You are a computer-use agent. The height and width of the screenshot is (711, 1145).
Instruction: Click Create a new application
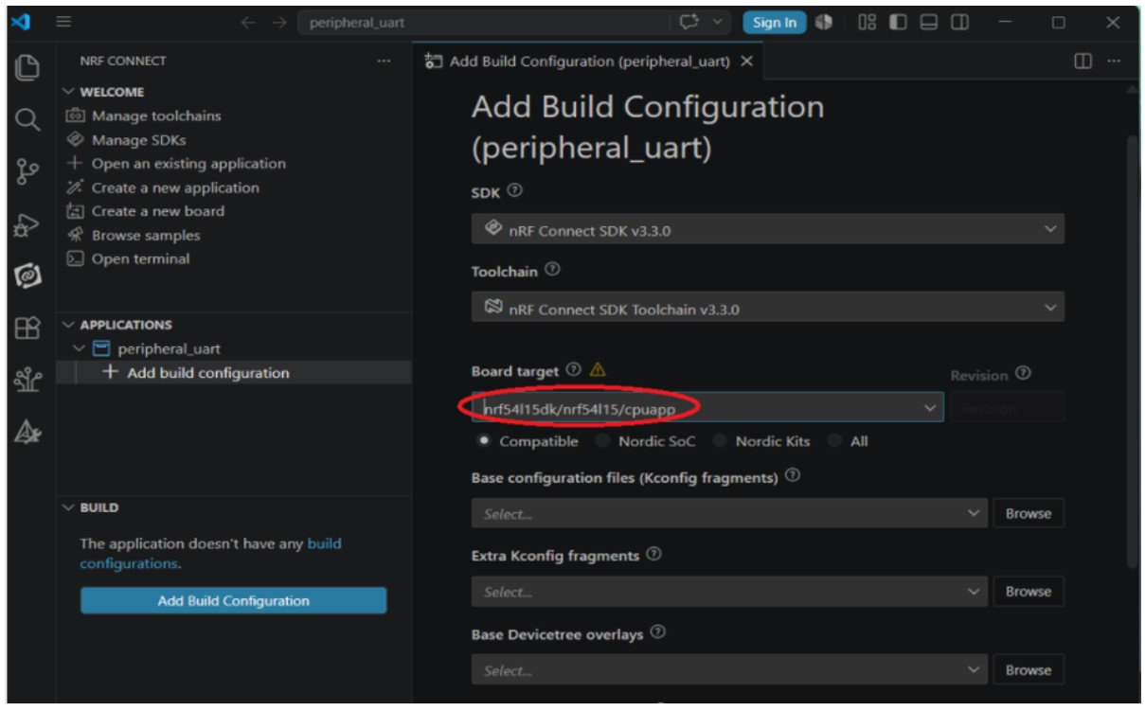coord(175,187)
